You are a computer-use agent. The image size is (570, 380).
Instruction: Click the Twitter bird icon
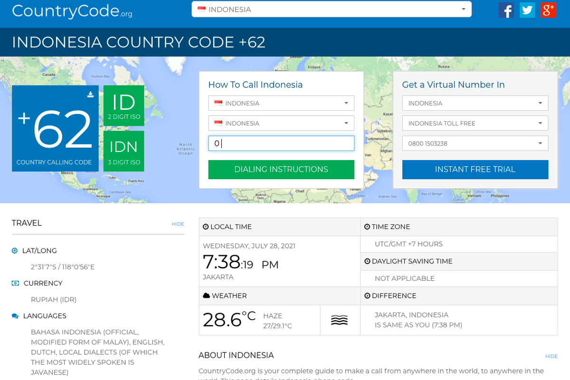pyautogui.click(x=527, y=10)
